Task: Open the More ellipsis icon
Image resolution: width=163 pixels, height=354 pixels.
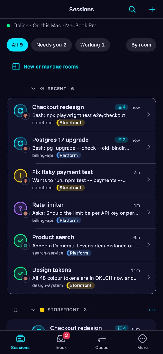Action: (142, 339)
